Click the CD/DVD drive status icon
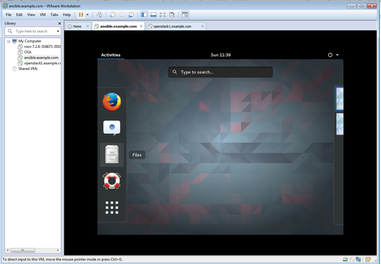The image size is (381, 264). (352, 259)
